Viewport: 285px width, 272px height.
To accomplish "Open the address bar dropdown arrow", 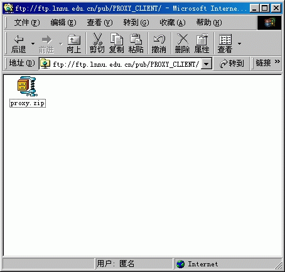I will pyautogui.click(x=207, y=64).
